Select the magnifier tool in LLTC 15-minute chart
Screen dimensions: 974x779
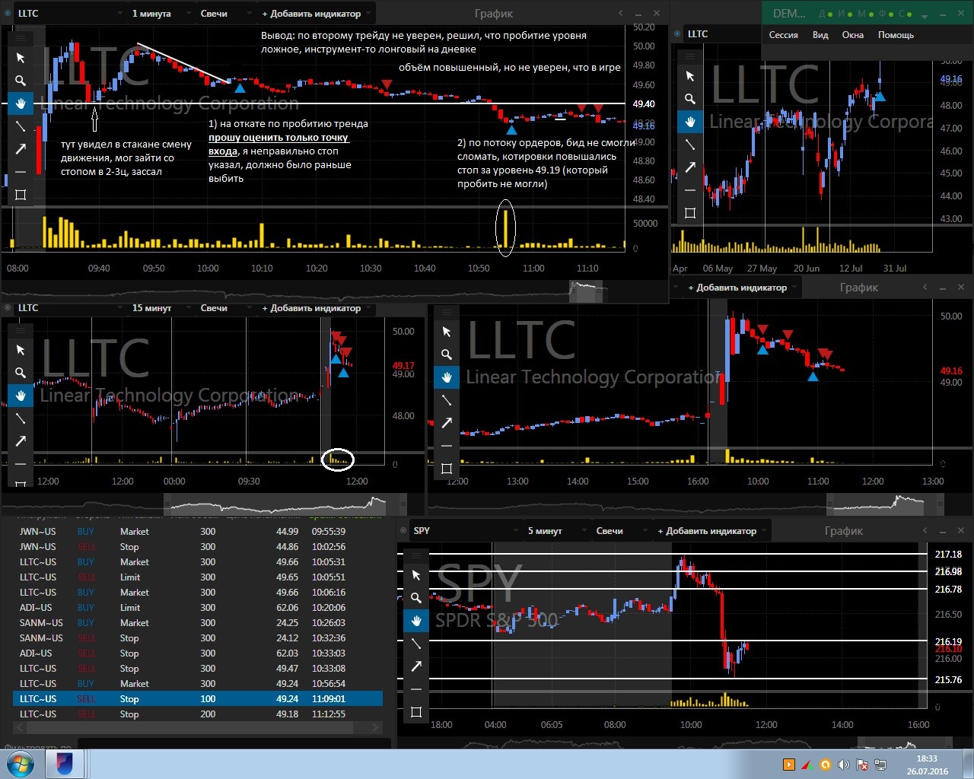click(21, 373)
